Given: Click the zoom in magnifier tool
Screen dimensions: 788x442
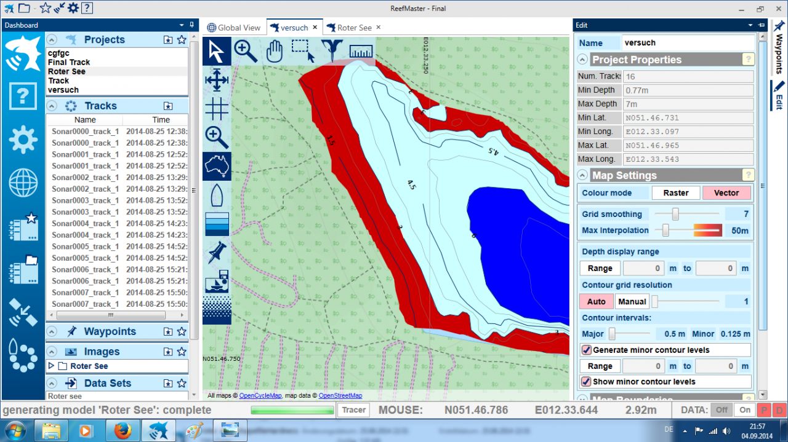Looking at the screenshot, I should [245, 51].
